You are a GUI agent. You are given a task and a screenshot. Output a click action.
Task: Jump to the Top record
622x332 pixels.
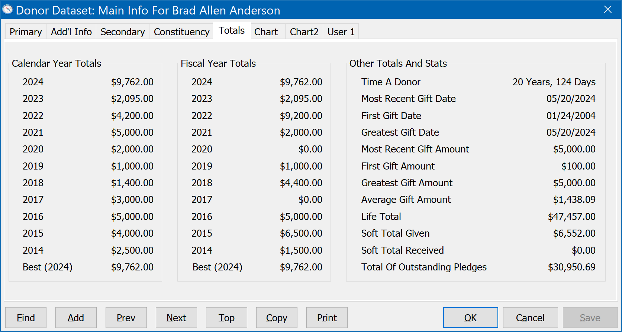[x=226, y=318]
